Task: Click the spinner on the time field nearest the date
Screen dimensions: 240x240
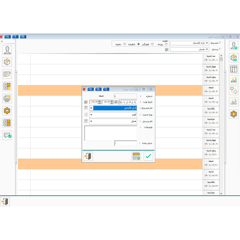Action: tap(112, 102)
